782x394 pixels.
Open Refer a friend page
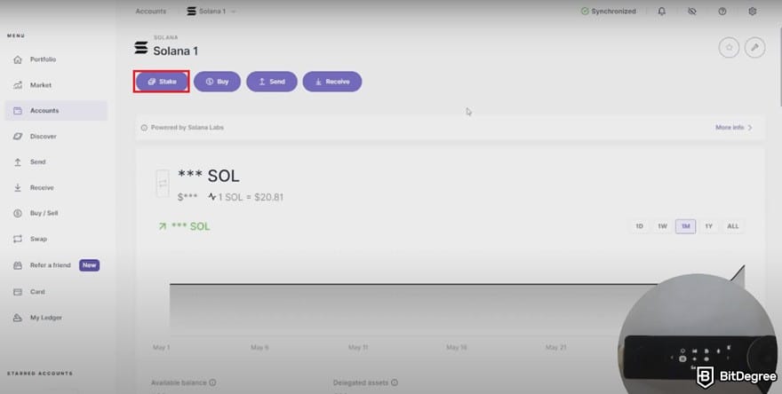click(x=50, y=265)
